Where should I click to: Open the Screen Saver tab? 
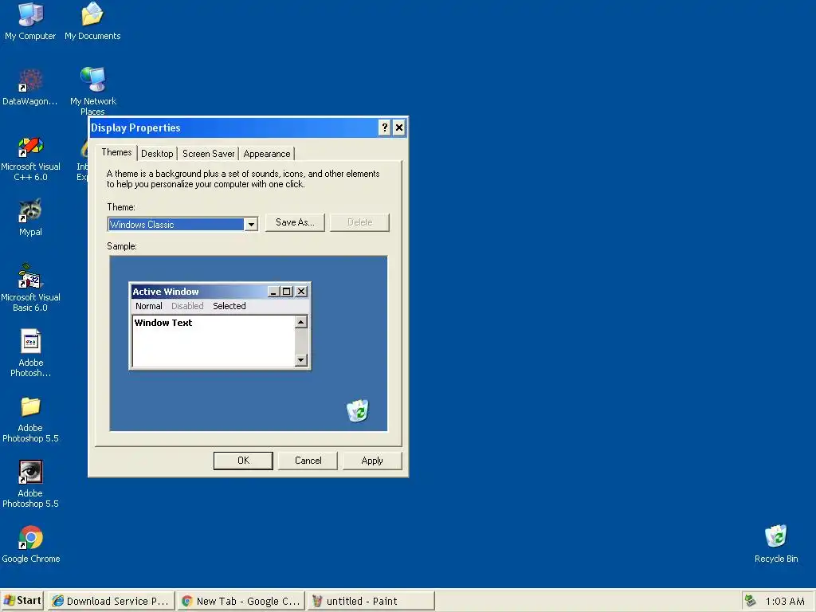point(208,154)
